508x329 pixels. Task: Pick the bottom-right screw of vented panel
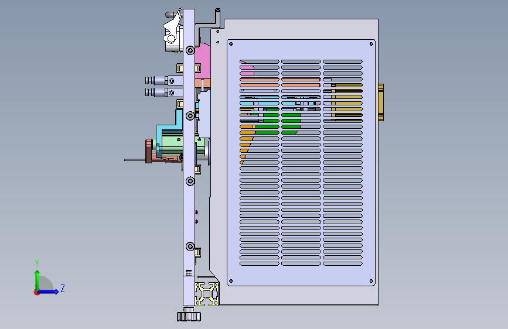pos(371,281)
